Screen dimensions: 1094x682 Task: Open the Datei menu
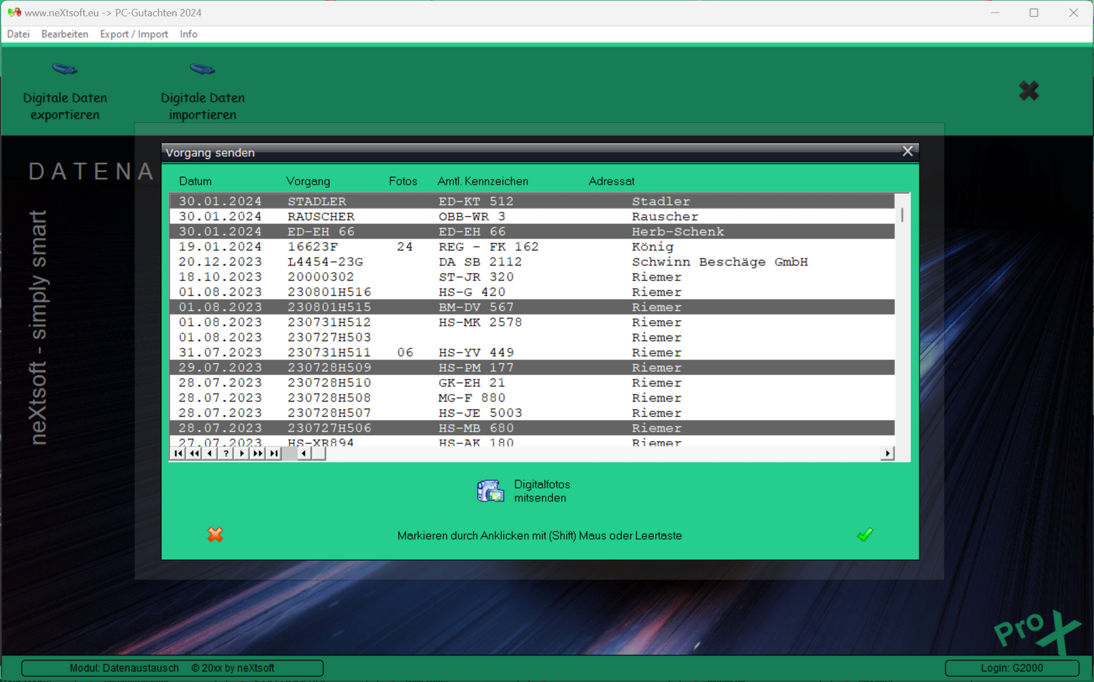pyautogui.click(x=18, y=34)
